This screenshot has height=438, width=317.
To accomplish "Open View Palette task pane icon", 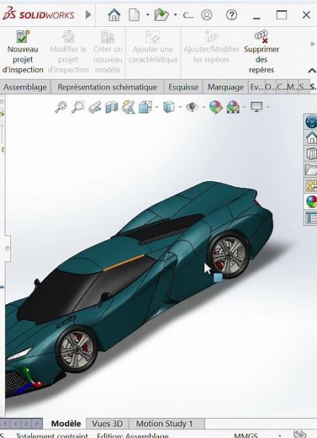I will (x=311, y=185).
